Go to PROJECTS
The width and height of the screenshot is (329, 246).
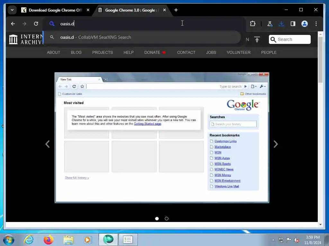coord(102,53)
